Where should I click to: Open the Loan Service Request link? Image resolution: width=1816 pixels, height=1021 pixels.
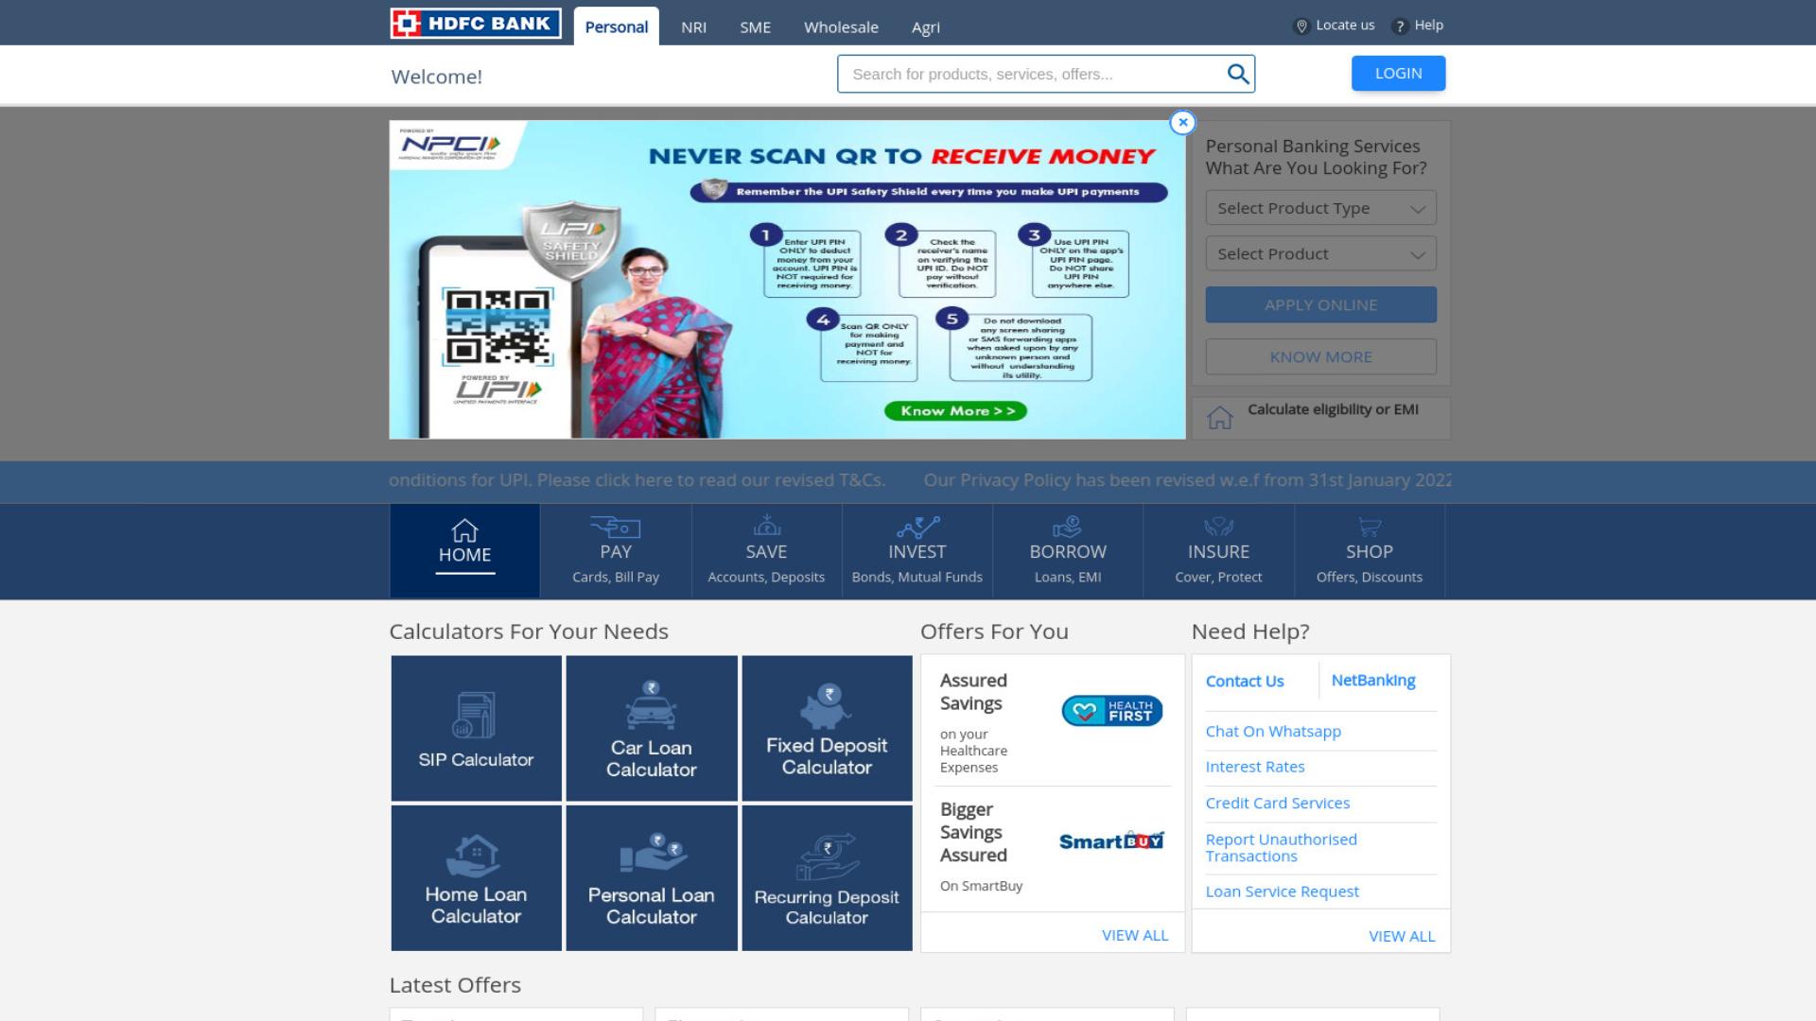click(1282, 891)
